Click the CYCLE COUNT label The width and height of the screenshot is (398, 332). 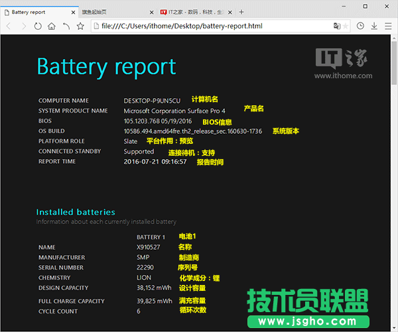click(58, 311)
